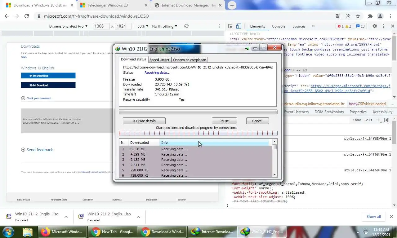Image resolution: width=397 pixels, height=238 pixels.
Task: Open the Extensions puzzle icon
Action: 370,16
